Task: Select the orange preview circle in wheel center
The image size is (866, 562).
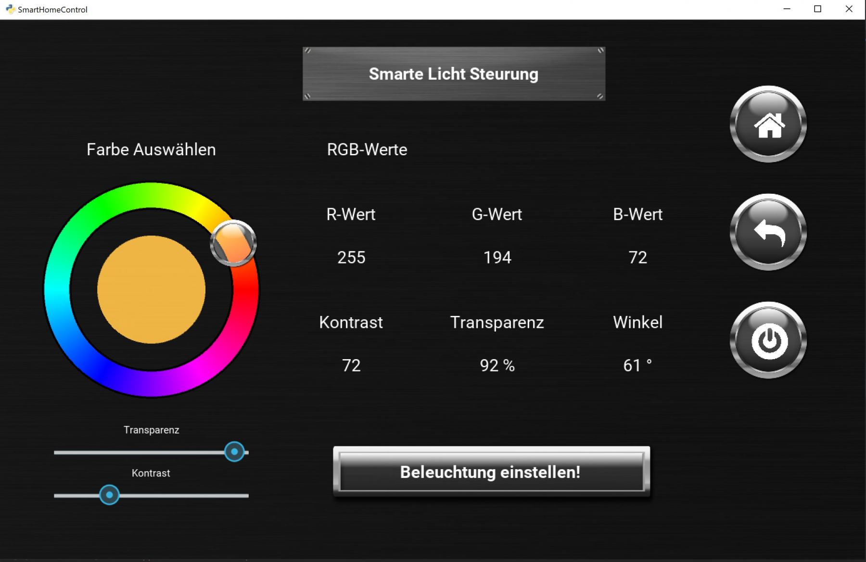Action: click(151, 289)
